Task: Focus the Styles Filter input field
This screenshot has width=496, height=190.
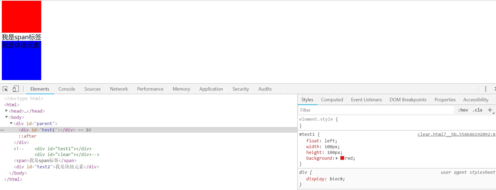Action: pos(376,110)
